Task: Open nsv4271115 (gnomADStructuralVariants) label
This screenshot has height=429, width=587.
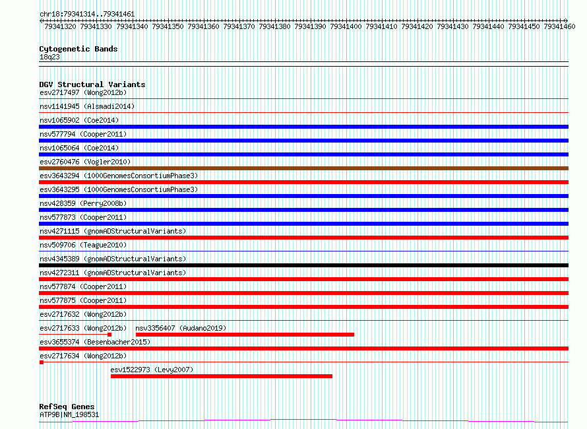Action: [x=113, y=231]
